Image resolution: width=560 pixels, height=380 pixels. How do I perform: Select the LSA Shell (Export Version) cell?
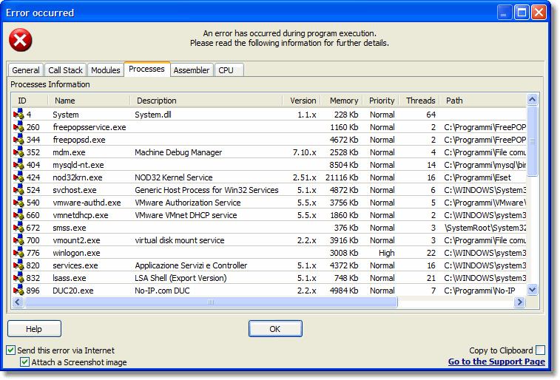[181, 278]
